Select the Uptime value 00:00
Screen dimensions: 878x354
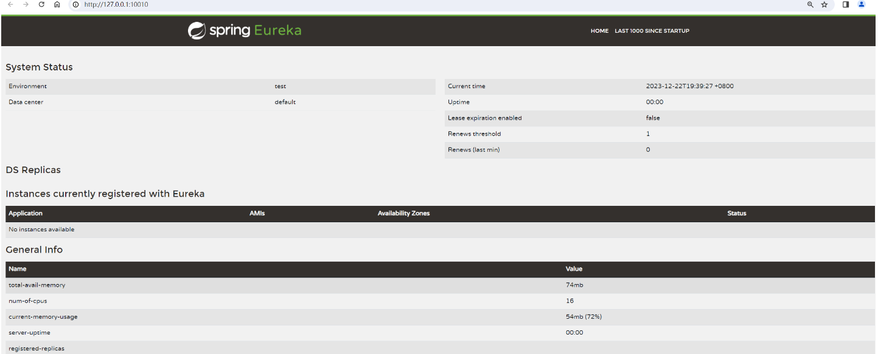[655, 102]
